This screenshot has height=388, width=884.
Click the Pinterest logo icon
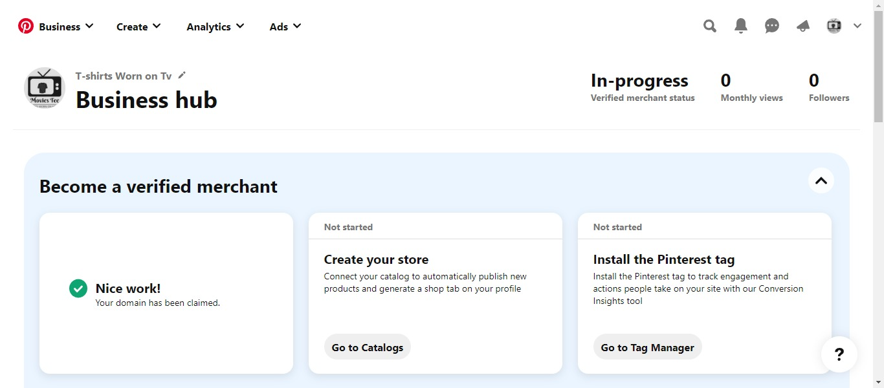[26, 27]
